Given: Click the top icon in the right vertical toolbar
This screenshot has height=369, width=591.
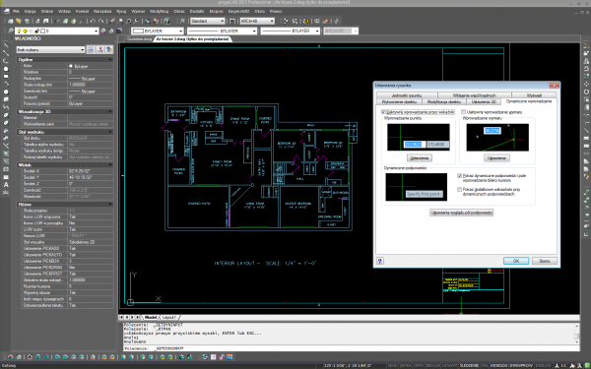Looking at the screenshot, I should 586,45.
